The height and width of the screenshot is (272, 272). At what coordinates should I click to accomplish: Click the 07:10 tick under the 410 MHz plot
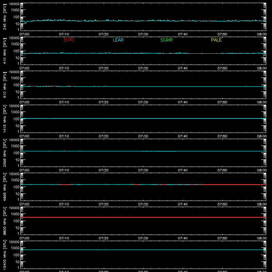coord(64,68)
